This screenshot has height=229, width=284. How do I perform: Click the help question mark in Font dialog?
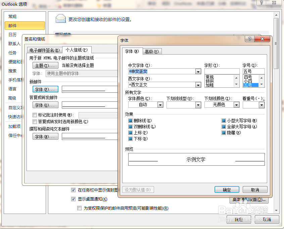(x=249, y=39)
